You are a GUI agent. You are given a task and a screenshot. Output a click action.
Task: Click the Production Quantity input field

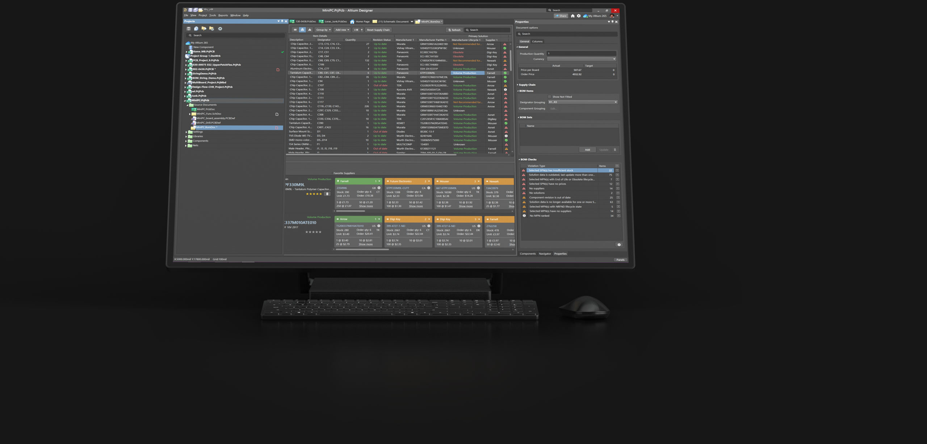pyautogui.click(x=582, y=54)
